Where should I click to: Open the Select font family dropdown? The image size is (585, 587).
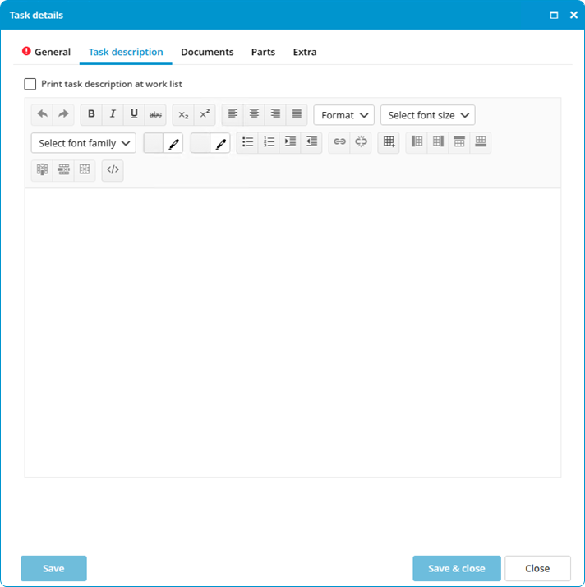point(84,143)
